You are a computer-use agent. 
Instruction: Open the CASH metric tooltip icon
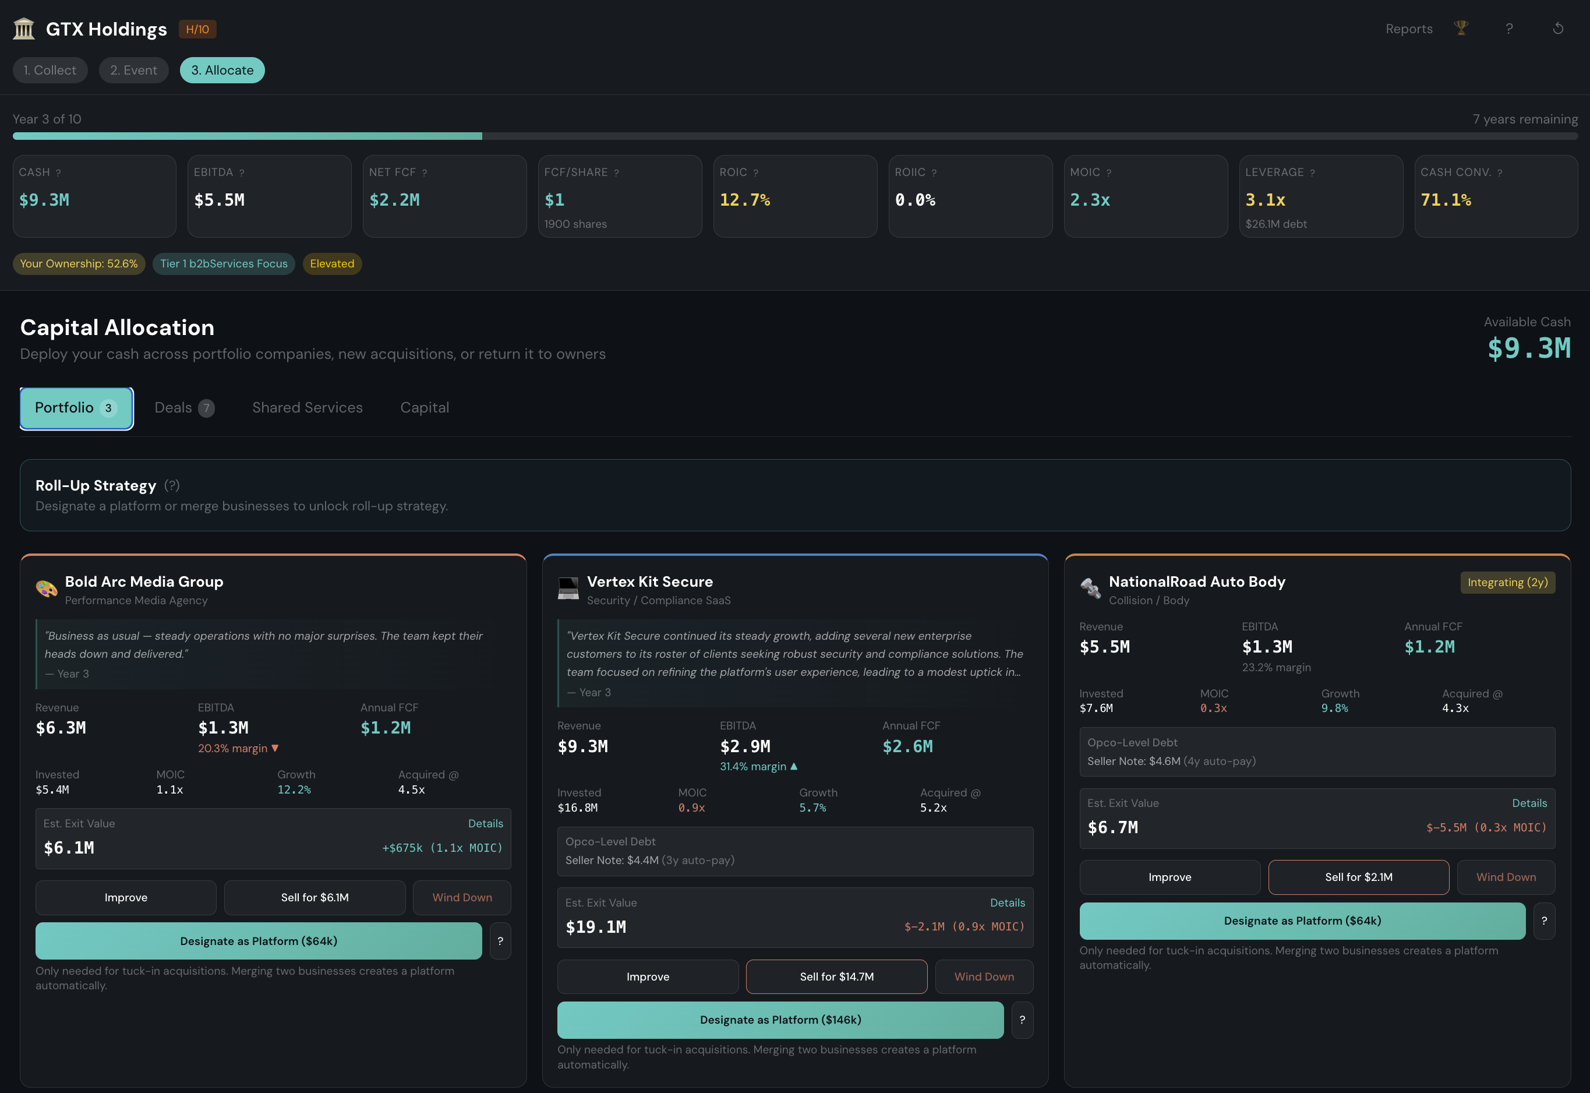pos(58,172)
